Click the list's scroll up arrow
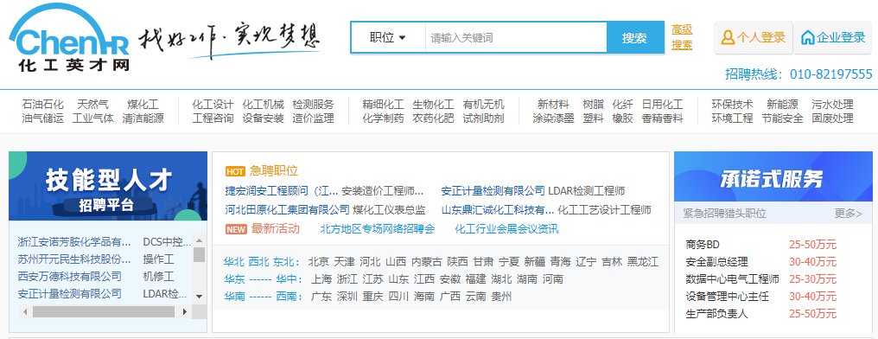Screen dimensions: 878x339 click(x=199, y=241)
